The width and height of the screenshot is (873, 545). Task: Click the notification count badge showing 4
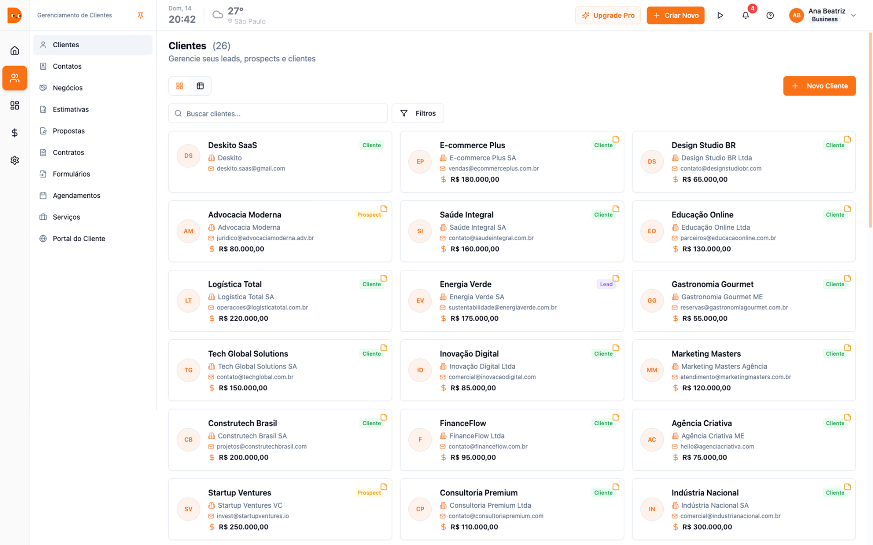[752, 8]
